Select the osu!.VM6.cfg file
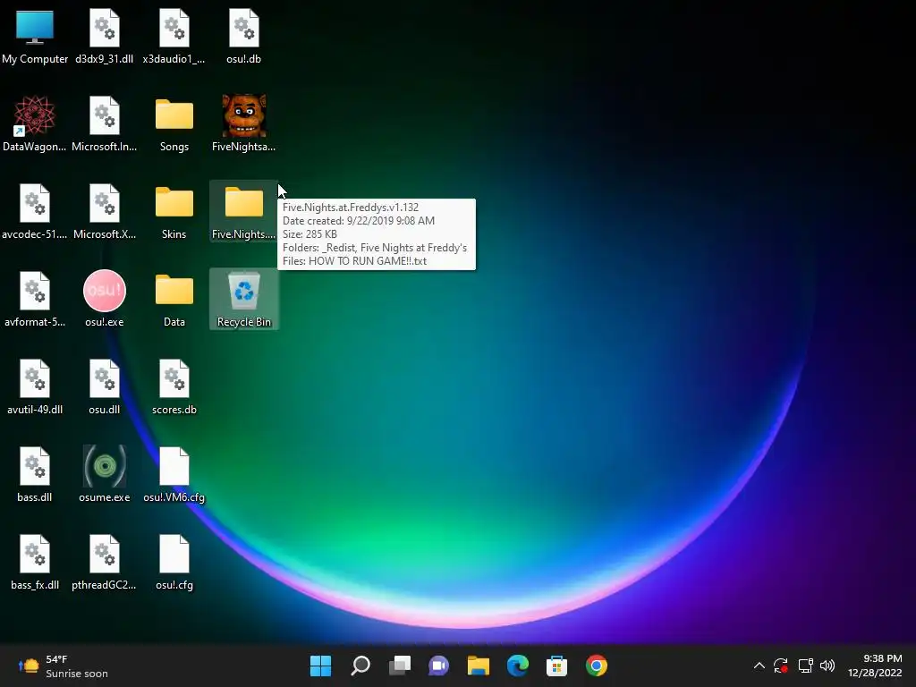Screen dimensions: 916x687 (x=174, y=474)
